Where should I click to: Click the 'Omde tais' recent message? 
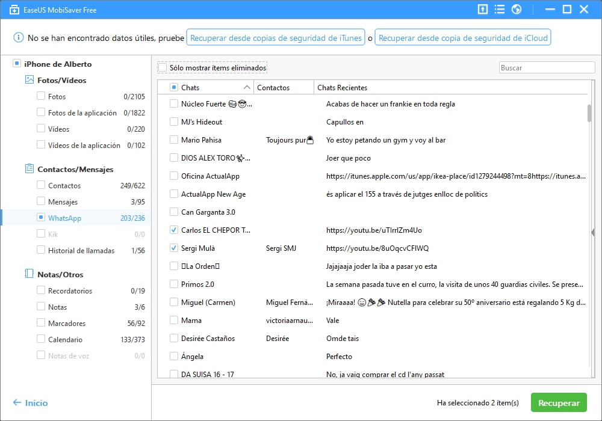point(343,338)
